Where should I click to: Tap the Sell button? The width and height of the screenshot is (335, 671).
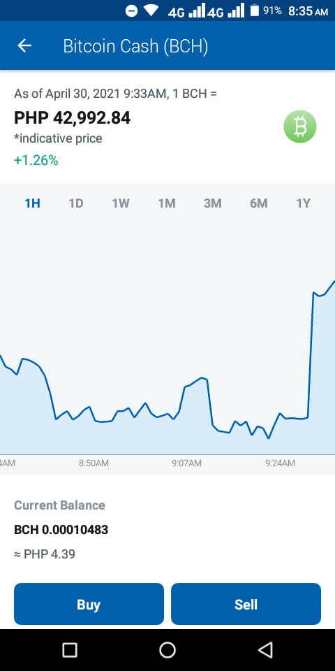point(246,604)
